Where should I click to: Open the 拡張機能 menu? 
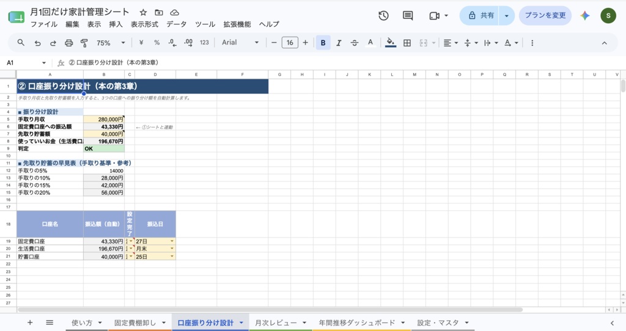[237, 24]
